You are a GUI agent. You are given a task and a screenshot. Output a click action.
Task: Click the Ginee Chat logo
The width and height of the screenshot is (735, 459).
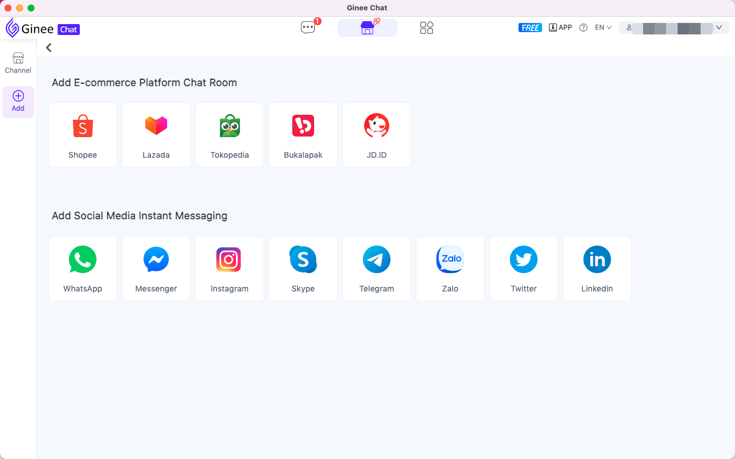coord(42,29)
